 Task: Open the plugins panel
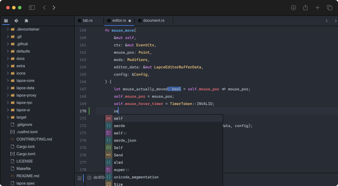(x=26, y=21)
